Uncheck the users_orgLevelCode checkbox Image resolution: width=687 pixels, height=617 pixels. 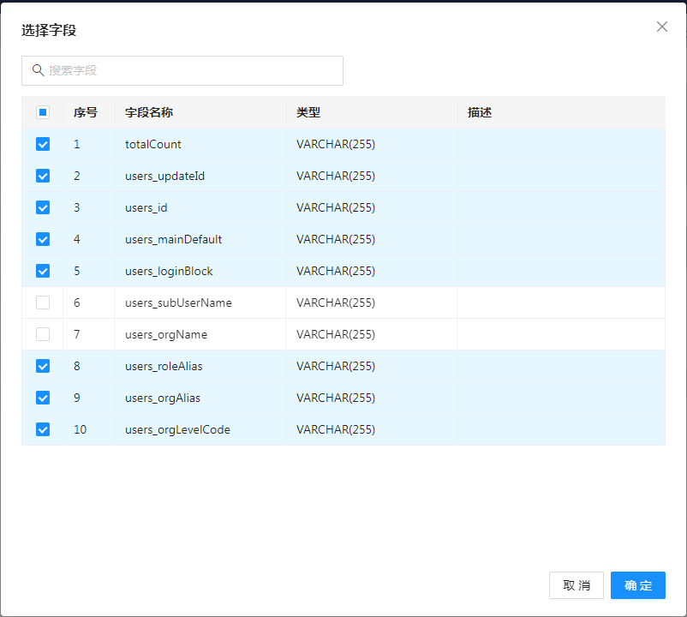(x=43, y=429)
